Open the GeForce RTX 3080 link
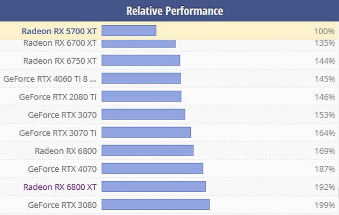The height and width of the screenshot is (215, 339). [62, 204]
